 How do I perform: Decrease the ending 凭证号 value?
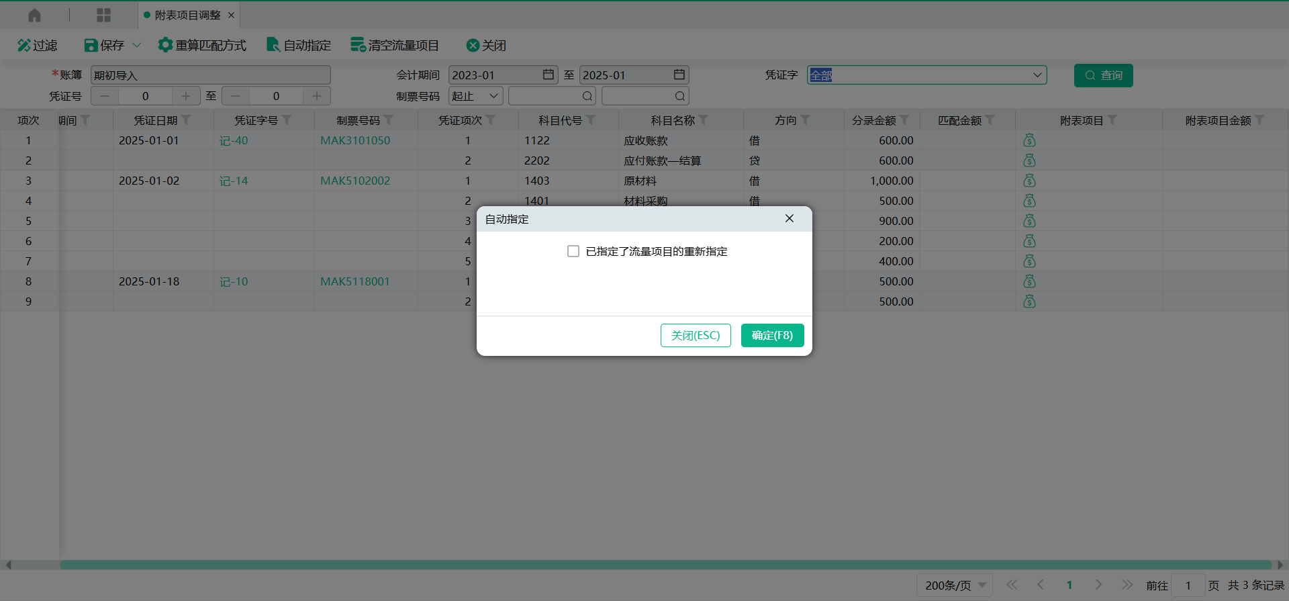[236, 96]
